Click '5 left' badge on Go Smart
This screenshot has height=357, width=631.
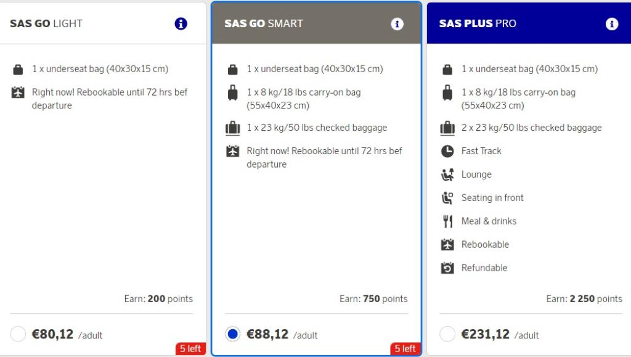pos(405,349)
